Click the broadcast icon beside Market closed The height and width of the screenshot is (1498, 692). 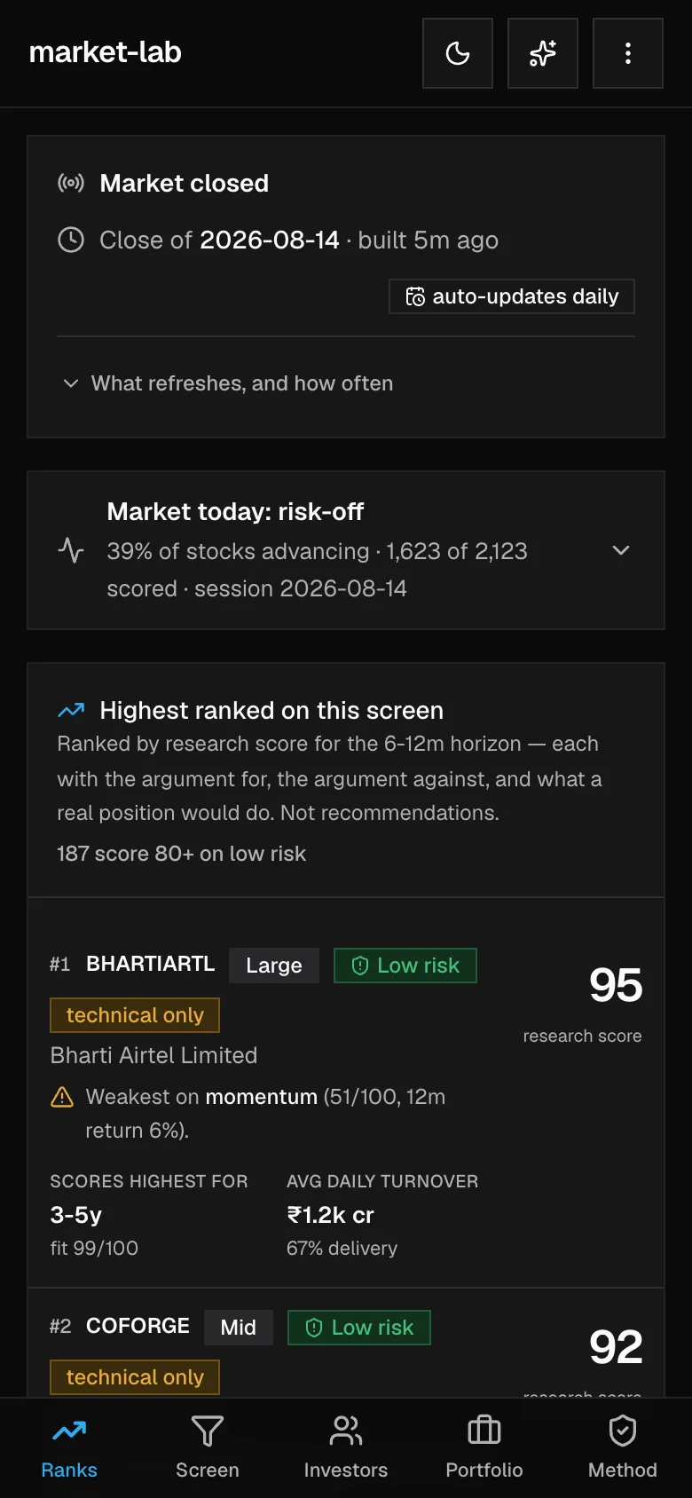pyautogui.click(x=71, y=183)
